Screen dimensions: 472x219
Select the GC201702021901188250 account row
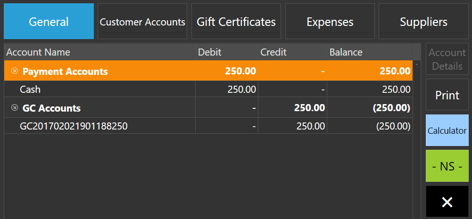coord(208,126)
